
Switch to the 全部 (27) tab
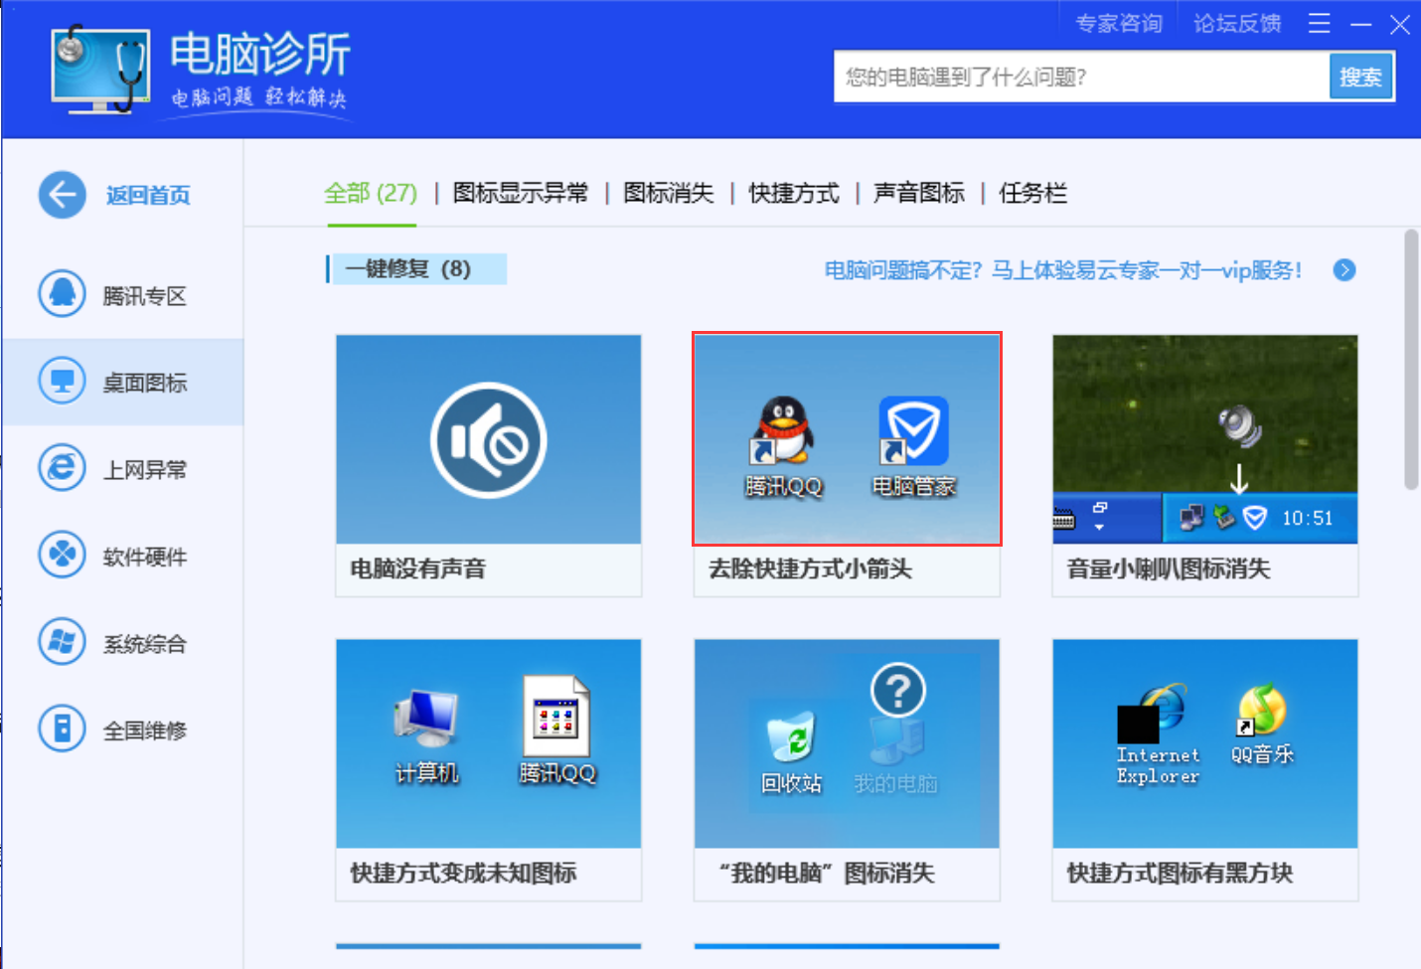pyautogui.click(x=371, y=193)
